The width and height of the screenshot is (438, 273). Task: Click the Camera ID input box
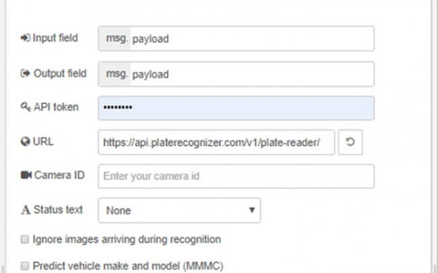236,176
